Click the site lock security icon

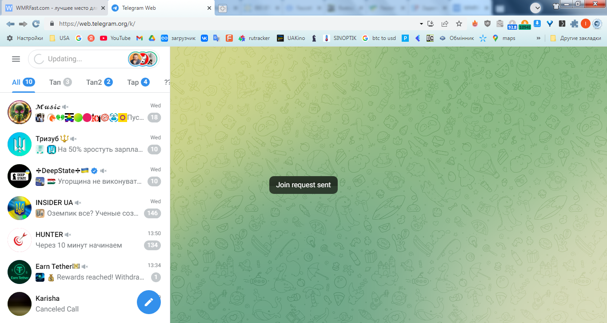(52, 24)
